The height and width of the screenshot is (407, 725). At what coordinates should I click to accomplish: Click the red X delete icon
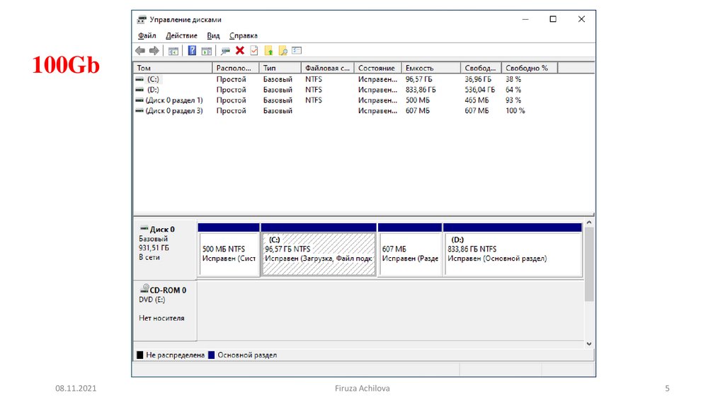pyautogui.click(x=240, y=51)
